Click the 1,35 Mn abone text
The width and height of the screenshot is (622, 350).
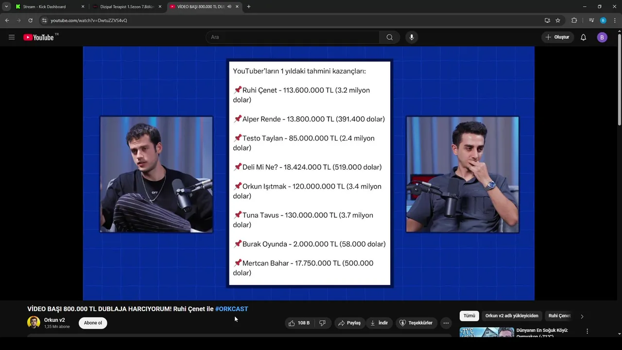point(57,327)
